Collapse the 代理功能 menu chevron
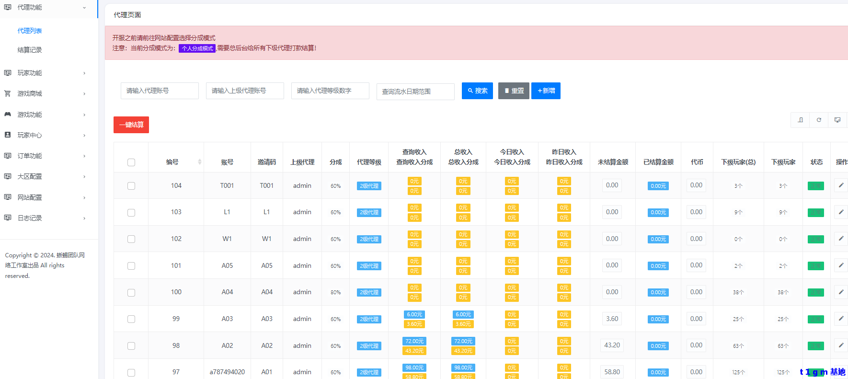Image resolution: width=848 pixels, height=379 pixels. pyautogui.click(x=84, y=8)
